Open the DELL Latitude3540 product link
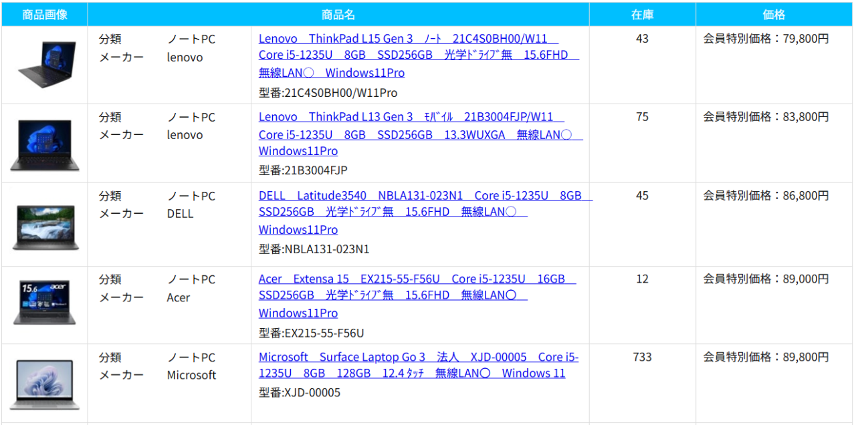 coord(425,213)
